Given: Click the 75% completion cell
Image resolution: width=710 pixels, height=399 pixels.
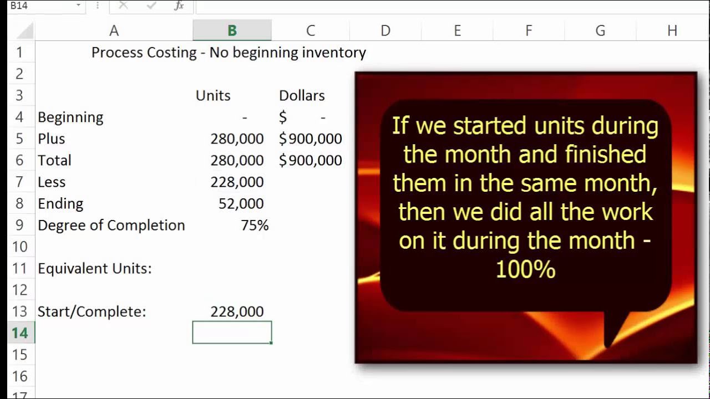Looking at the screenshot, I should [232, 225].
